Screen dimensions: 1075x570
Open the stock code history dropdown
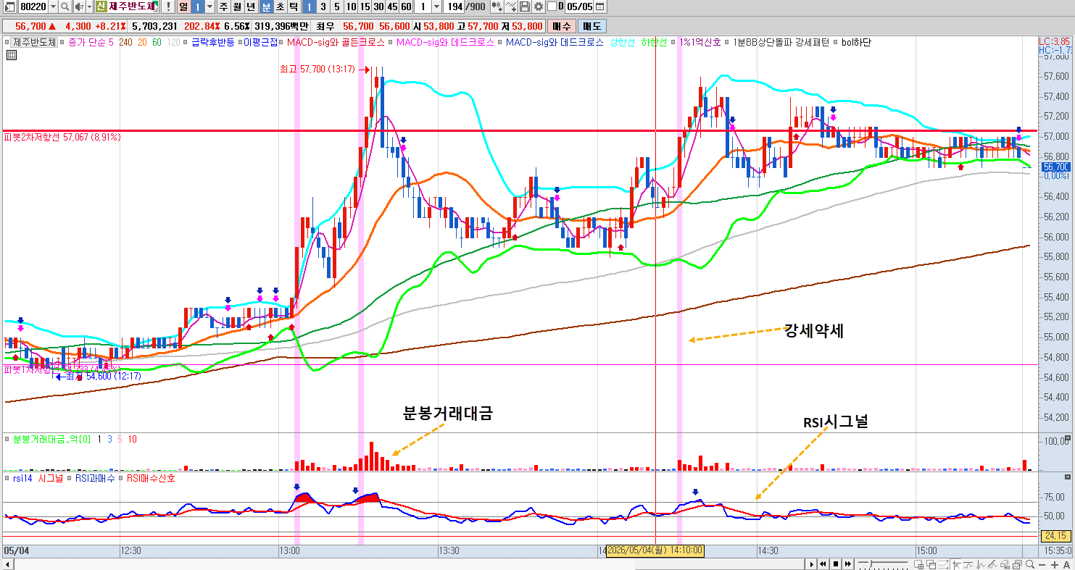[x=52, y=7]
